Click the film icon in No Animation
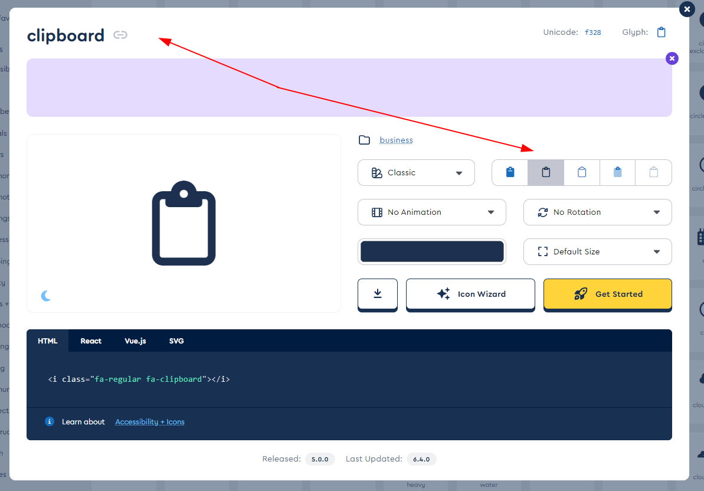This screenshot has width=704, height=491. click(x=377, y=212)
